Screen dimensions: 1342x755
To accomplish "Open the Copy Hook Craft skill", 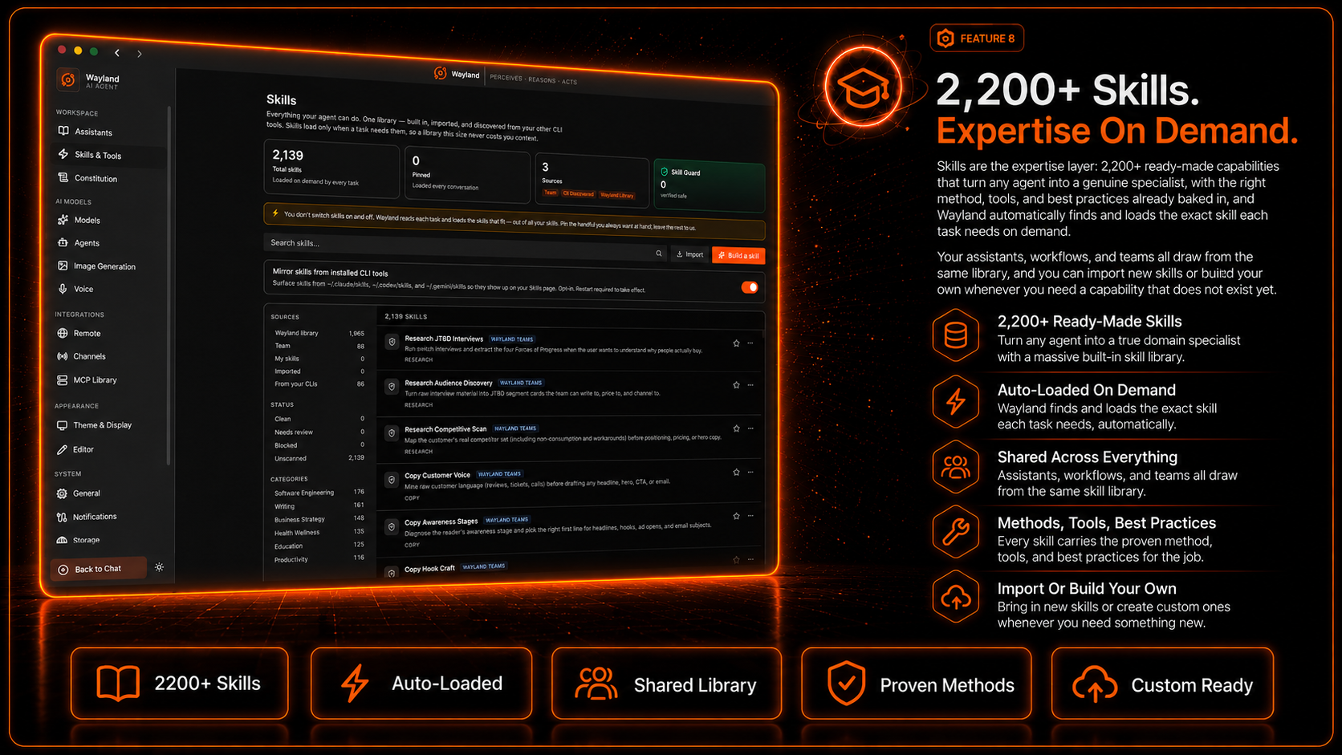I will [429, 569].
